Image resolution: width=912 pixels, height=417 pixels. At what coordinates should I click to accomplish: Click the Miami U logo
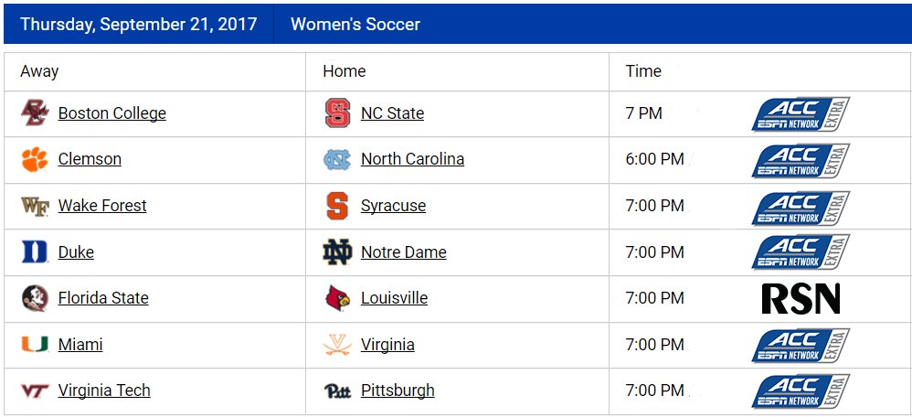click(35, 344)
